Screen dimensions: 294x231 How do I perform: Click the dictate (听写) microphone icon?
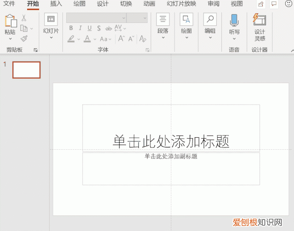(x=234, y=20)
